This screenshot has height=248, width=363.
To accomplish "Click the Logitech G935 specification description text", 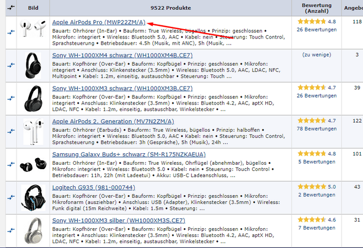I will click(x=166, y=202).
